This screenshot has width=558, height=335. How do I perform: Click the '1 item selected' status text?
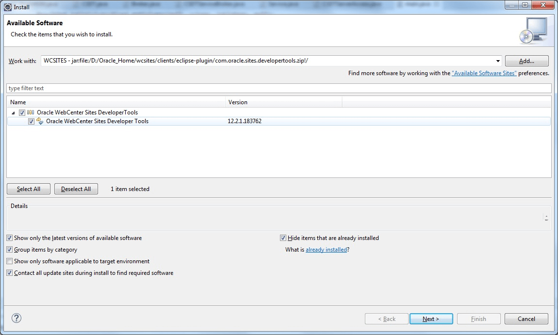[x=130, y=189]
